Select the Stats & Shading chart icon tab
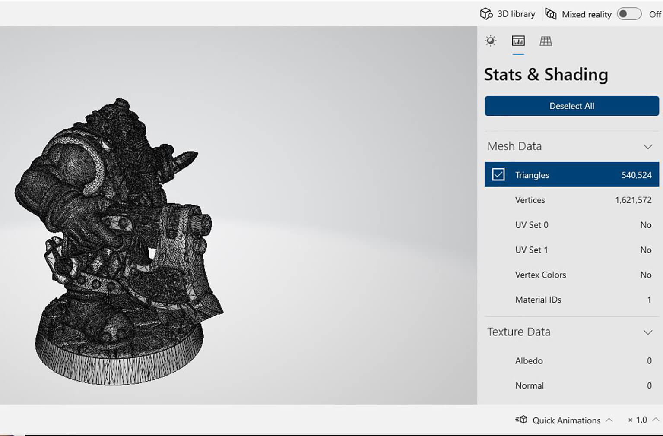The height and width of the screenshot is (436, 663). (518, 41)
